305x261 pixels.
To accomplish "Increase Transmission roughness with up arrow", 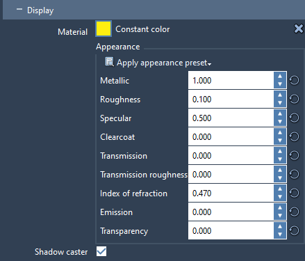I will point(280,171).
